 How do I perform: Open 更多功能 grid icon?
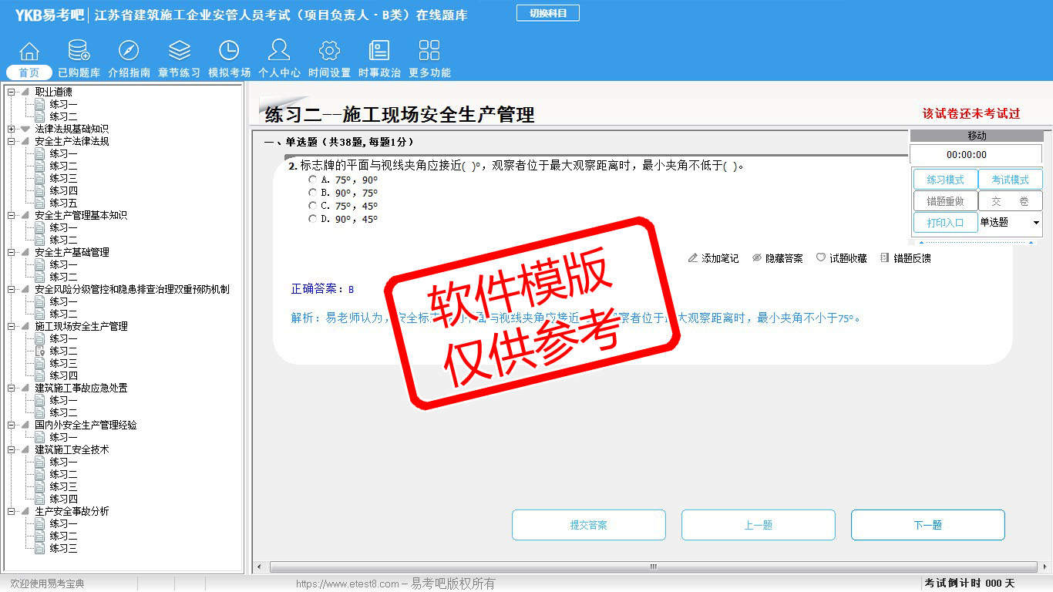pyautogui.click(x=429, y=52)
